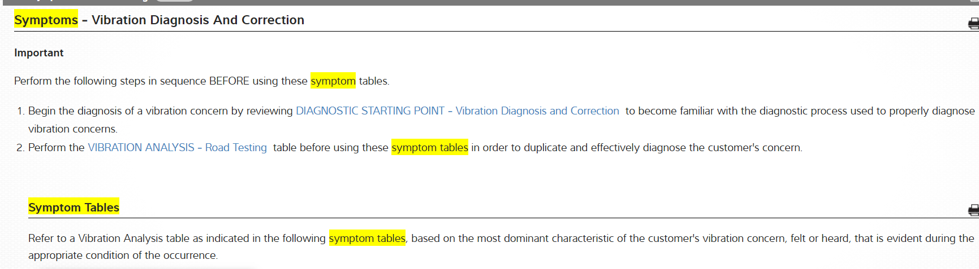Open the VIBRATION ANALYSIS - Road Testing link
The width and height of the screenshot is (979, 269).
point(177,148)
